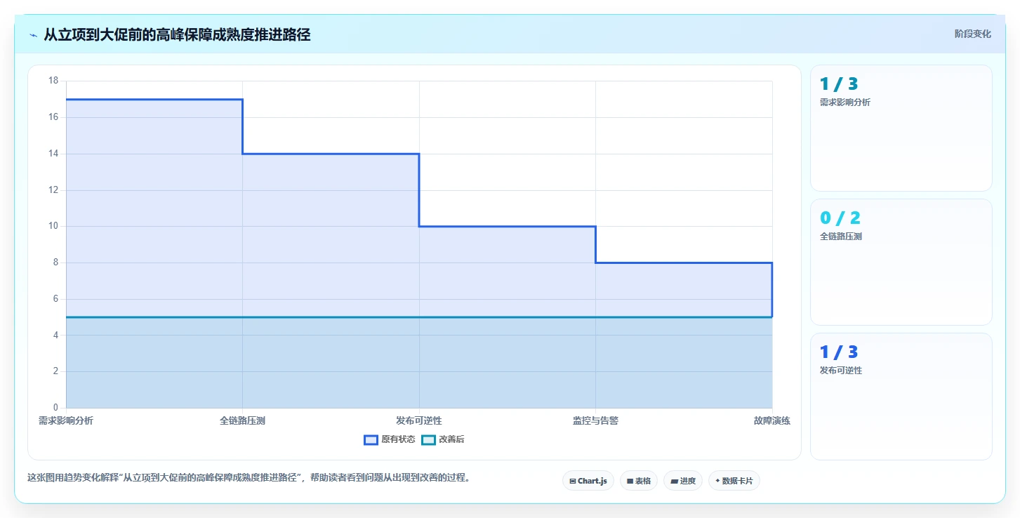Open the 全链路压测 0 / 2 card
This screenshot has width=1020, height=518.
click(x=901, y=262)
